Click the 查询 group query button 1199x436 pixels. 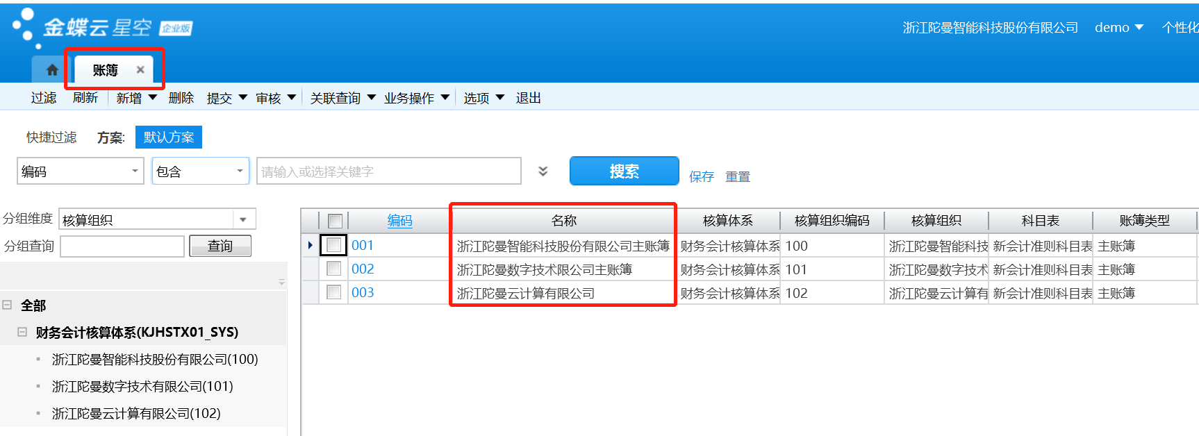click(x=220, y=246)
